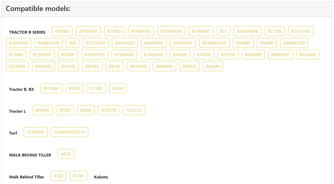Open the B3030HSD model tag
Screen dimensions: 334x184
click(183, 43)
